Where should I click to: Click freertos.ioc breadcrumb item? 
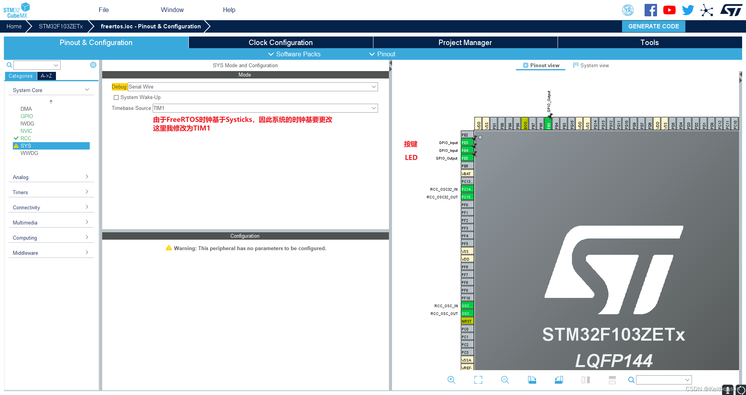[x=151, y=26]
